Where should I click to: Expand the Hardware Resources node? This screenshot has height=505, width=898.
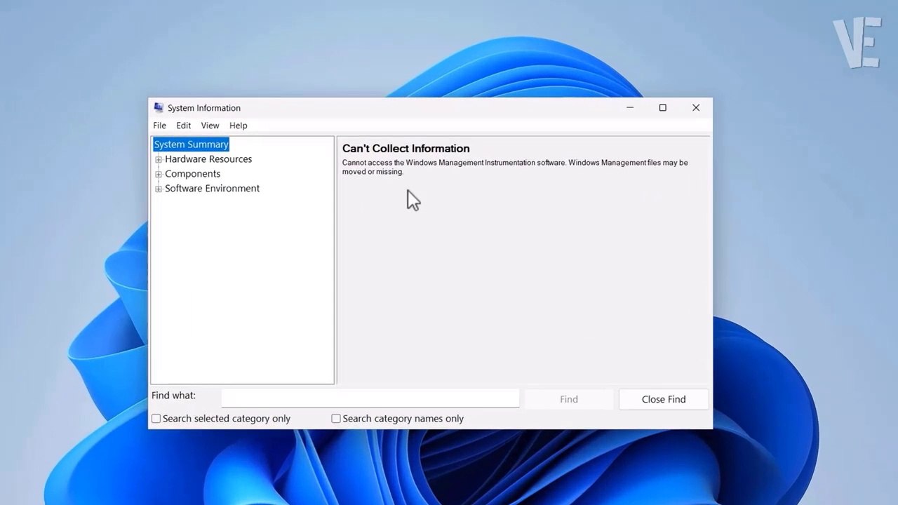pos(159,159)
